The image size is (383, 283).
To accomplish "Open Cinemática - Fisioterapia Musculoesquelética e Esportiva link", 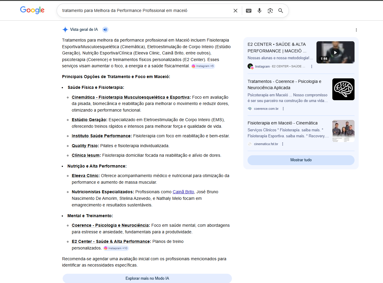I will click(x=131, y=97).
